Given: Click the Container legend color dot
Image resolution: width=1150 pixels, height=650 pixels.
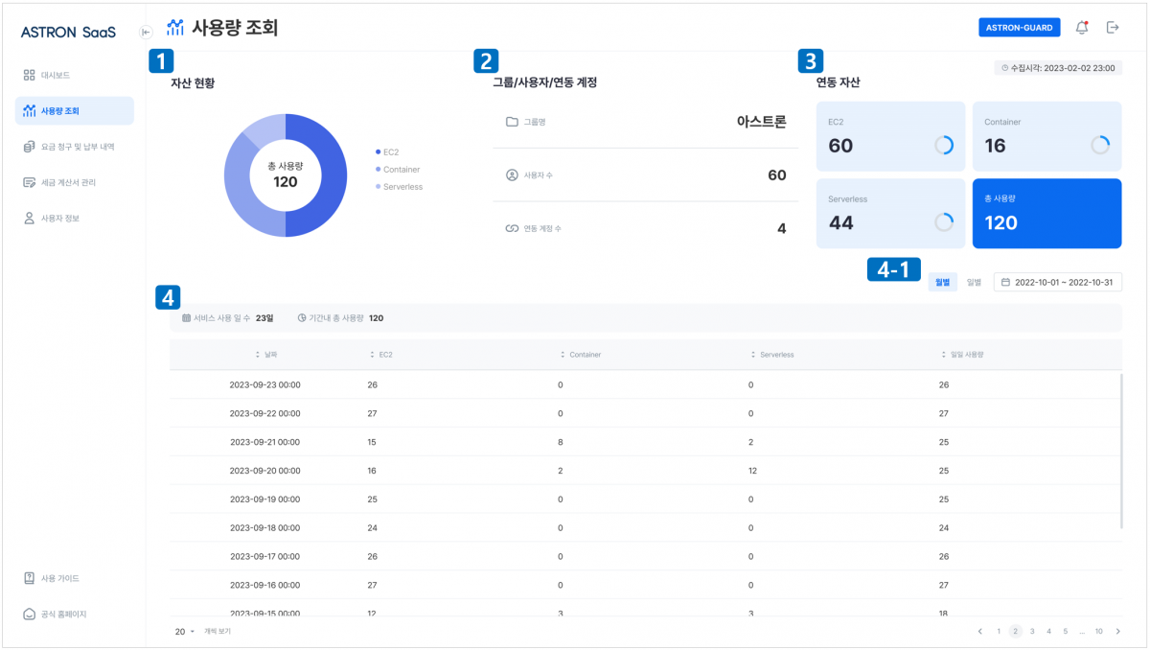Looking at the screenshot, I should pyautogui.click(x=378, y=169).
